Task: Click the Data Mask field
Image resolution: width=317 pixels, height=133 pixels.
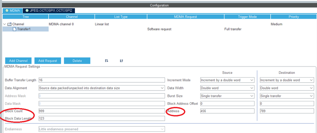Action: [102, 104]
